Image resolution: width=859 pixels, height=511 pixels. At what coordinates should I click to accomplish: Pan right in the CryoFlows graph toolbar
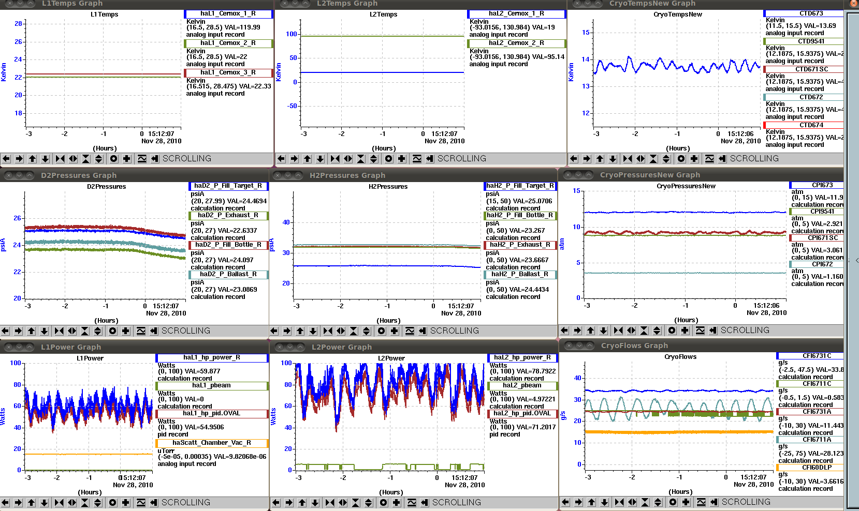(578, 502)
